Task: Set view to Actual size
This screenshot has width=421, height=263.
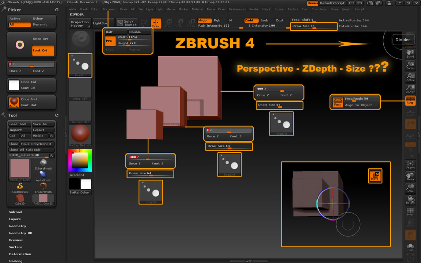Action: pyautogui.click(x=410, y=77)
